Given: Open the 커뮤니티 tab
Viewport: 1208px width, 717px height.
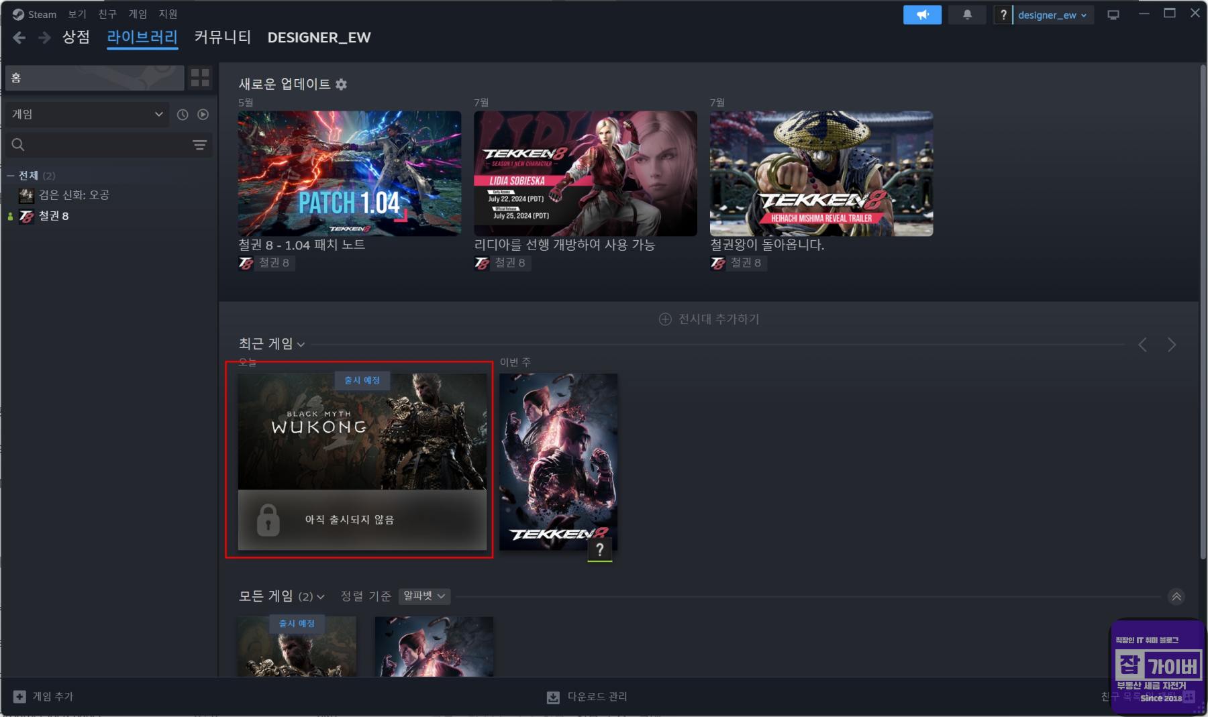Looking at the screenshot, I should pyautogui.click(x=222, y=38).
